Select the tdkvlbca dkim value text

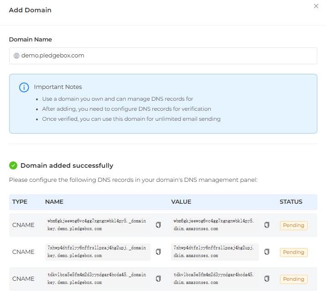[213, 279]
